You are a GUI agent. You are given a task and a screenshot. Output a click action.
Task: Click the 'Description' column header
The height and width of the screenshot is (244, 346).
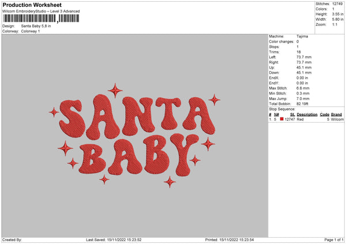307,115
